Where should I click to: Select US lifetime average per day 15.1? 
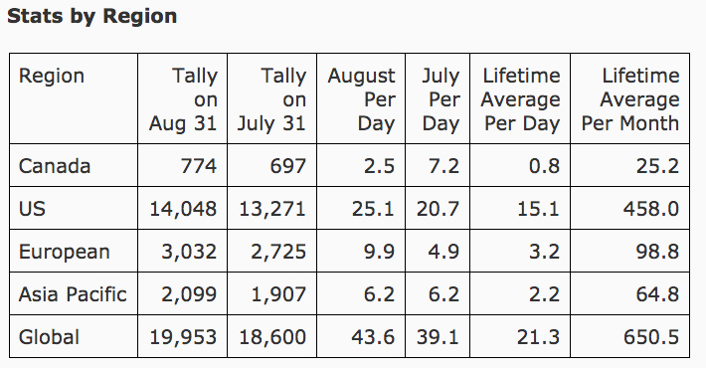coord(539,209)
